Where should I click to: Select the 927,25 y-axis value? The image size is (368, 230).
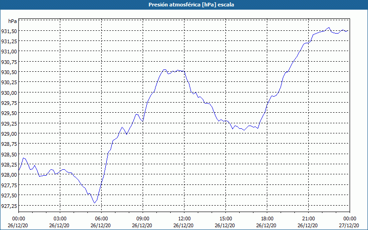(9, 206)
